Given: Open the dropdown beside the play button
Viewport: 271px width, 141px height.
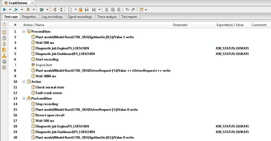Looking at the screenshot, I should [x=10, y=10].
